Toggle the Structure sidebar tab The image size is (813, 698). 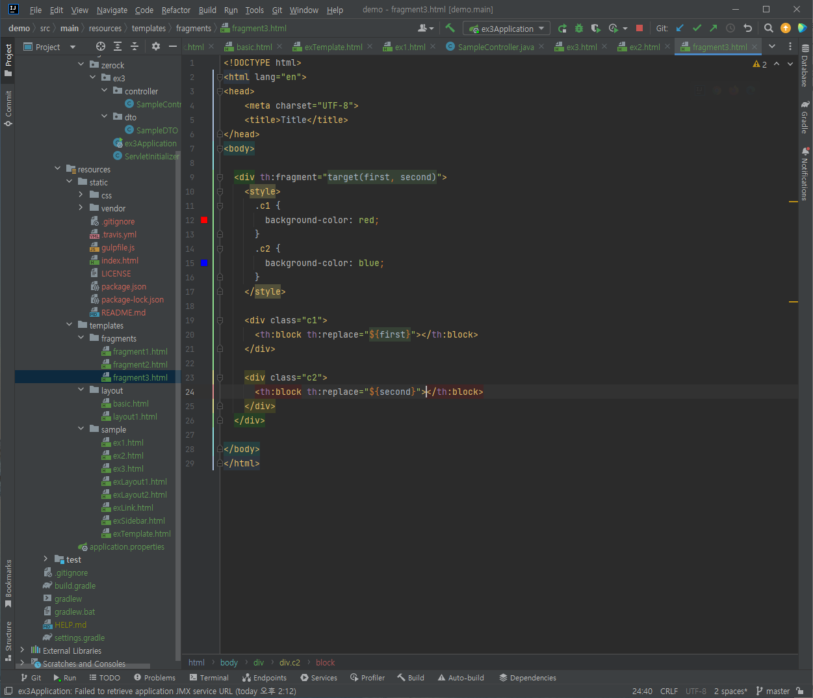(8, 641)
